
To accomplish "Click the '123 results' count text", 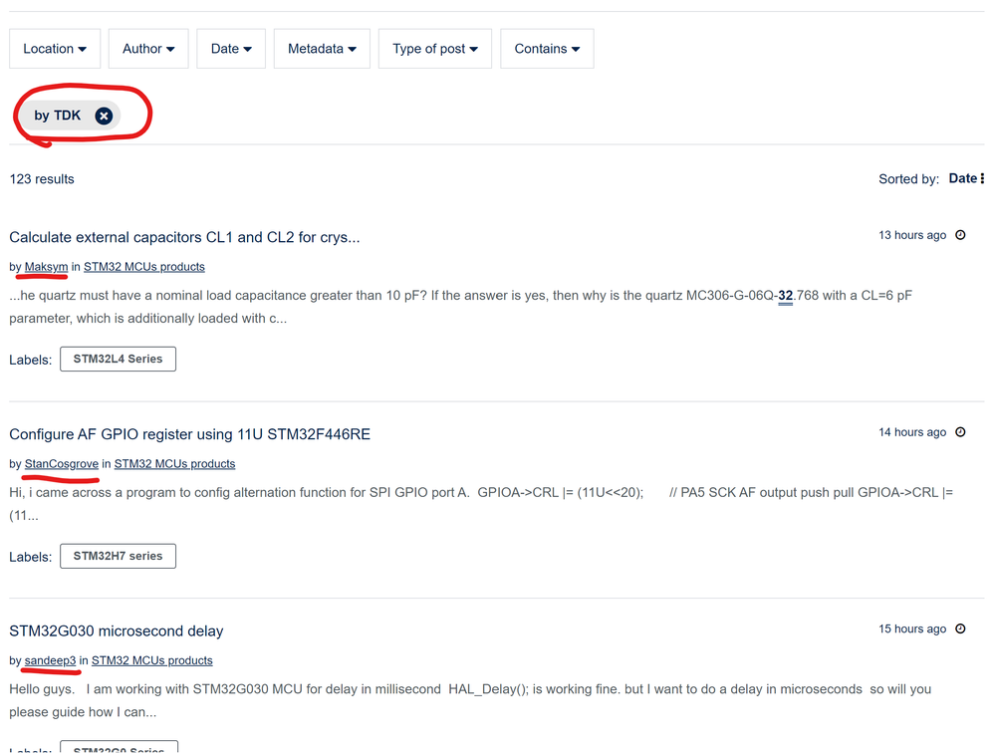I will 42,179.
